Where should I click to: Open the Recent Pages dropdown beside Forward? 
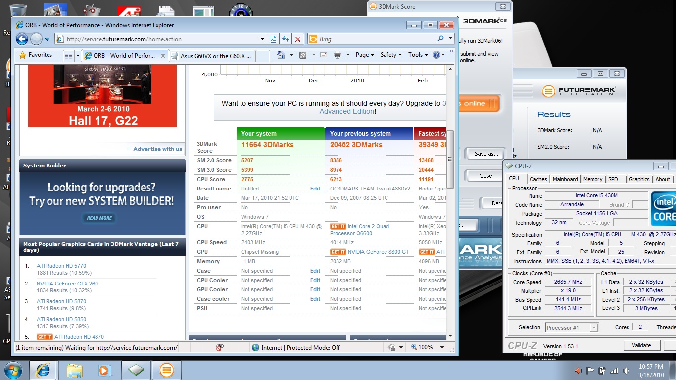[48, 39]
